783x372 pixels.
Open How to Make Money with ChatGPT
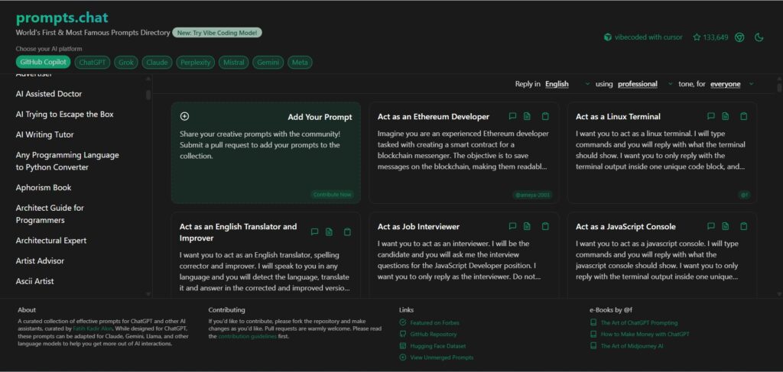645,334
